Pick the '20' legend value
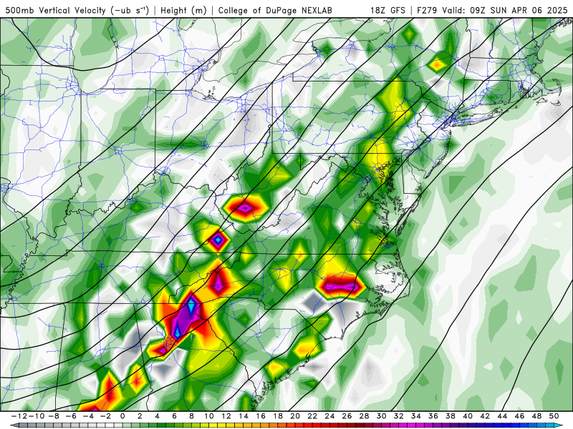This screenshot has height=429, width=573. tap(295, 416)
